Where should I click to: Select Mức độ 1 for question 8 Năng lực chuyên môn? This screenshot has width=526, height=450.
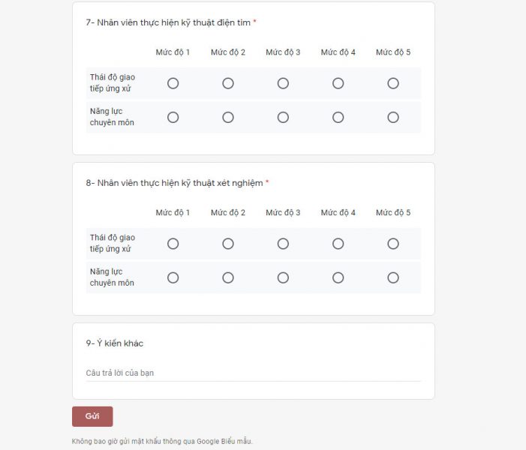pyautogui.click(x=173, y=277)
